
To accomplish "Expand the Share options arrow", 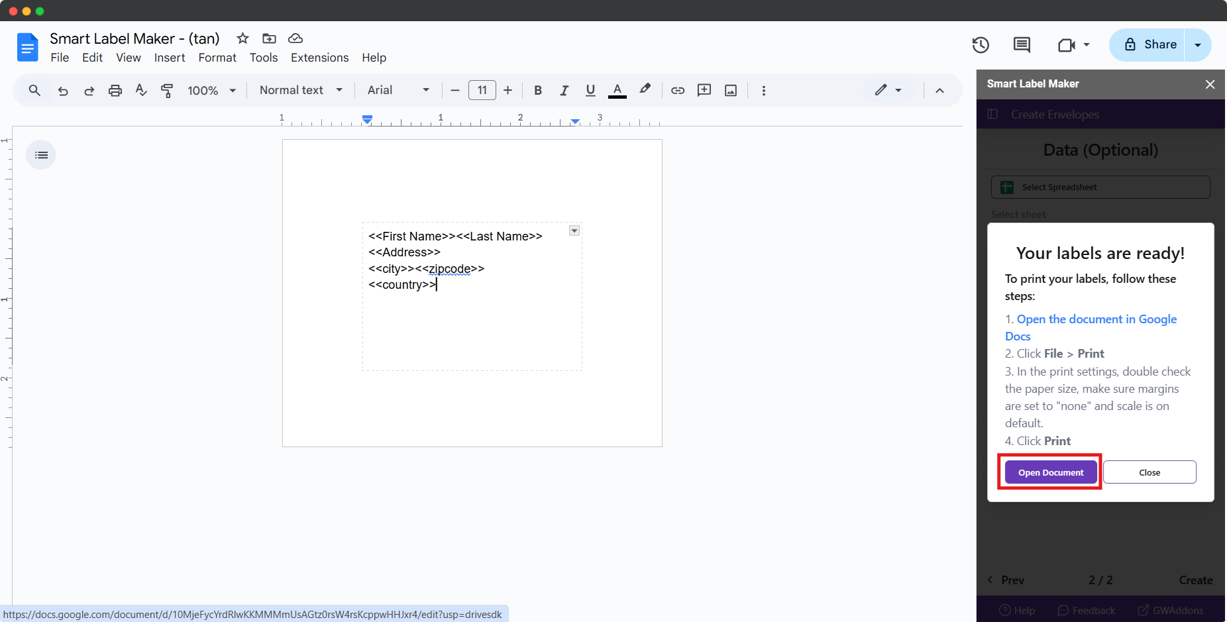I will (x=1198, y=45).
